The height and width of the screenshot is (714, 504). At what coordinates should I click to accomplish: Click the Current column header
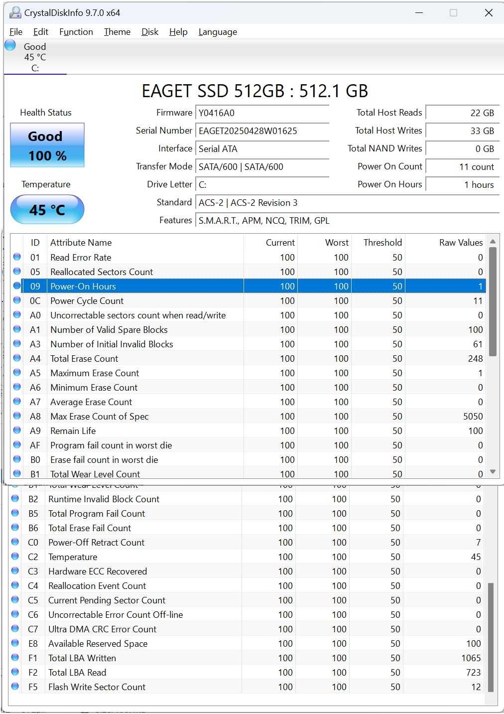click(x=270, y=243)
